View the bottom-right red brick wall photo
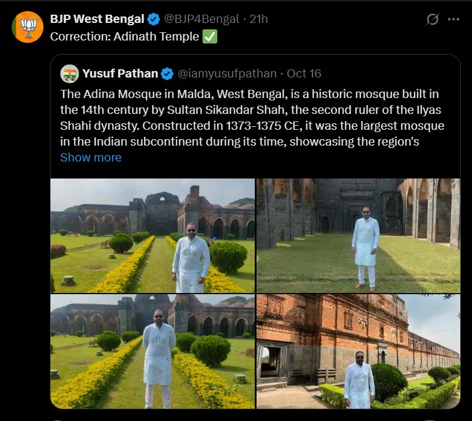This screenshot has height=421, width=472. (358, 351)
